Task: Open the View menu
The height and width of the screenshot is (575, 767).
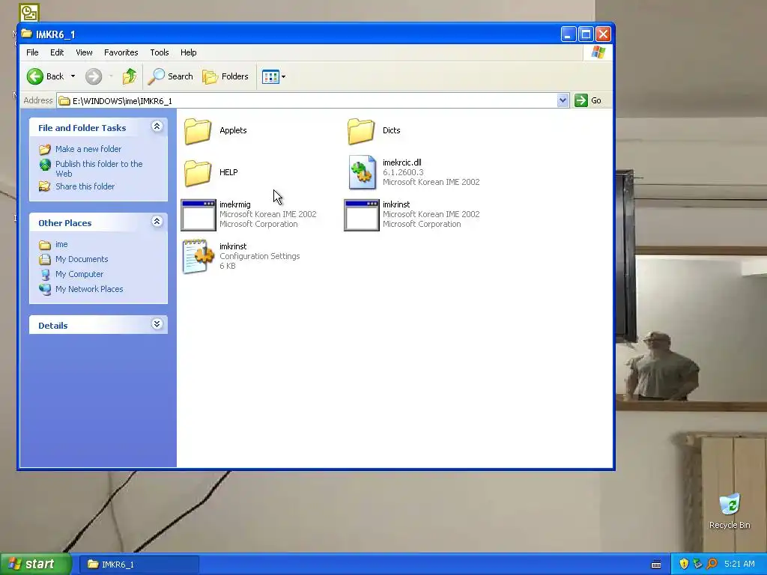Action: (x=84, y=52)
